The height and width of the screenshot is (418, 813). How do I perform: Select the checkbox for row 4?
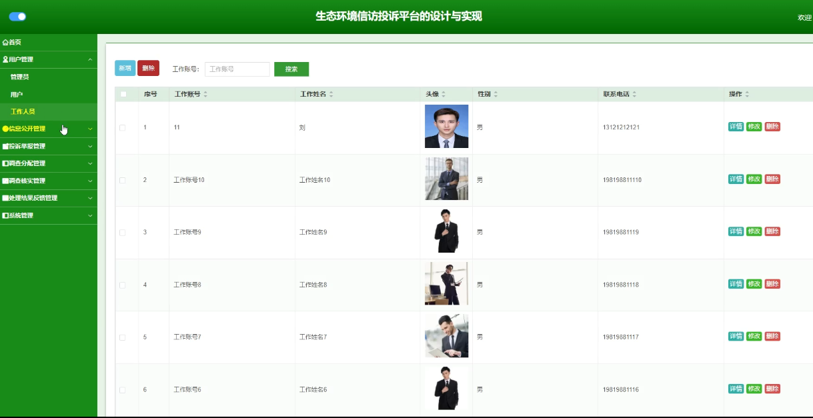[123, 285]
